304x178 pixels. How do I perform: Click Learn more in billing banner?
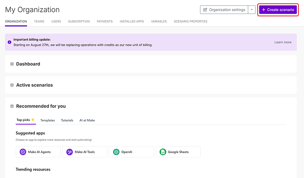click(x=282, y=42)
